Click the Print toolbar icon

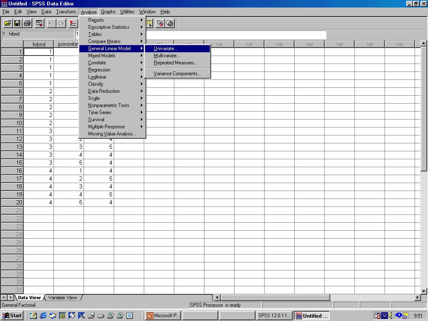point(27,23)
